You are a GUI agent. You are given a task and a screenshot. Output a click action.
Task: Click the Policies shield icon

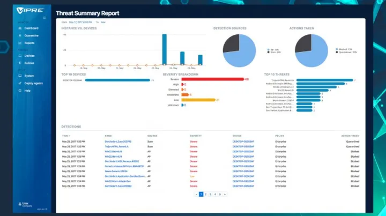point(19,63)
